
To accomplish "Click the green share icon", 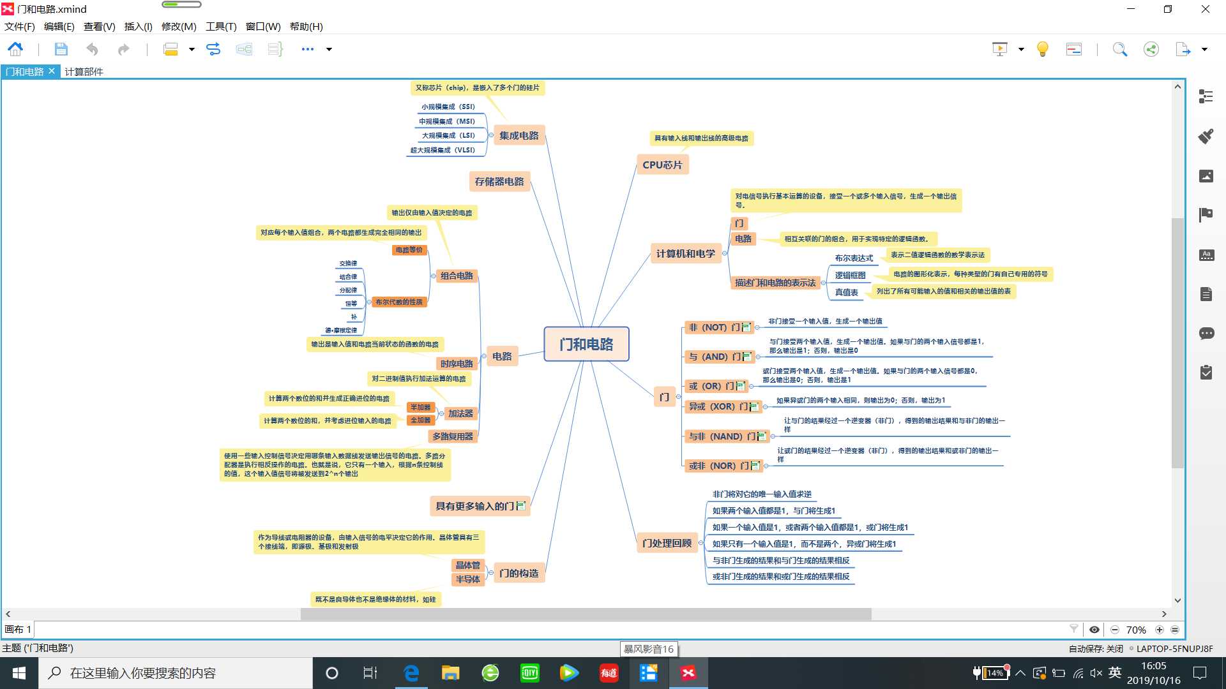I will point(1151,49).
